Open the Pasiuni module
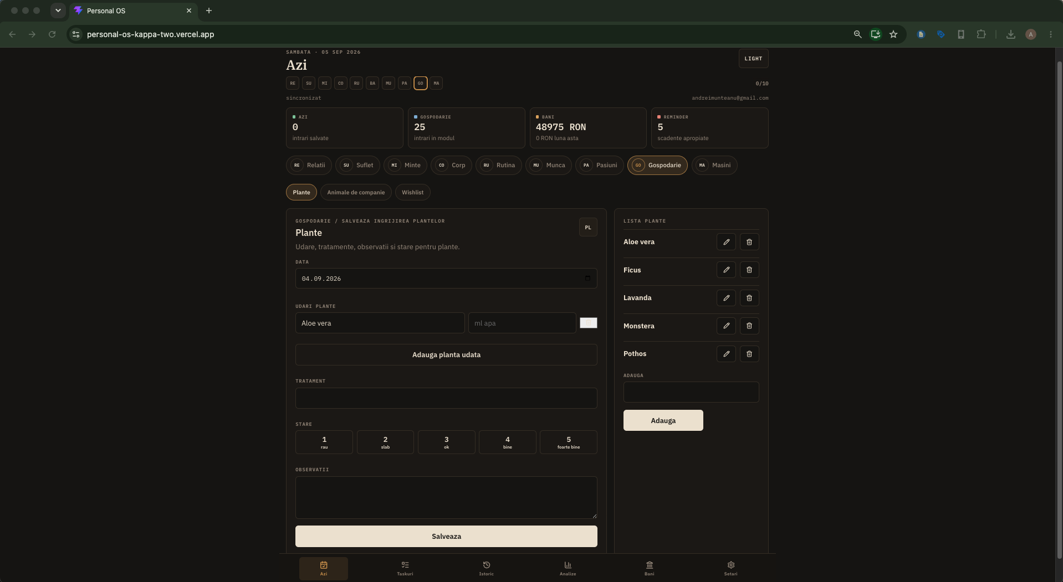 point(600,165)
